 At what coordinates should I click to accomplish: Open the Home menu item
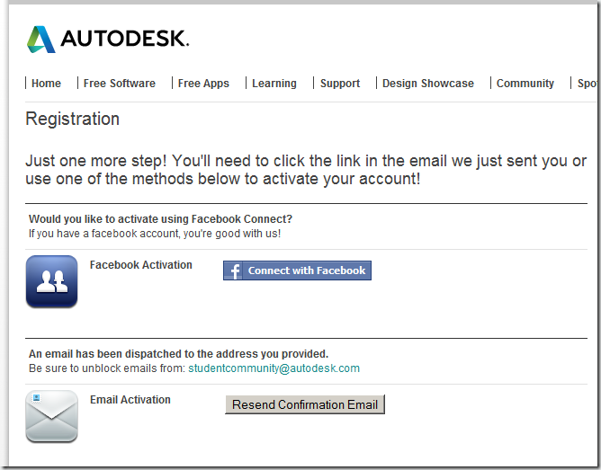[x=46, y=83]
